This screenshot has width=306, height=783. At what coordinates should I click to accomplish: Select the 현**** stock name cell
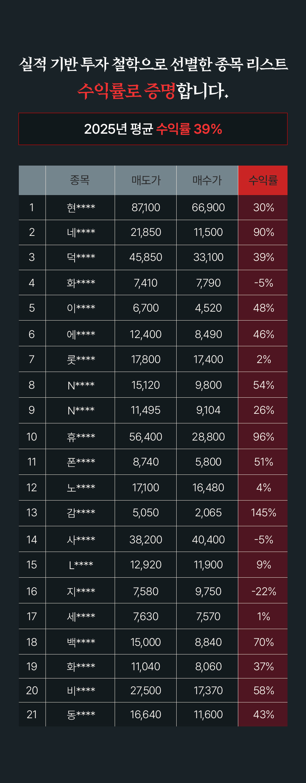coord(81,208)
